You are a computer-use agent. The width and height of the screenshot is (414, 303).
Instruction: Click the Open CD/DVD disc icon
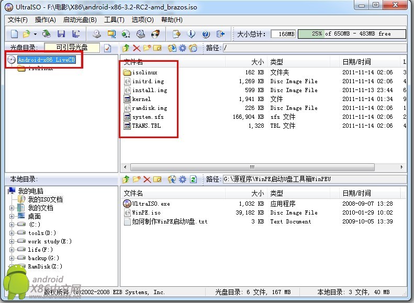pyautogui.click(x=47, y=34)
